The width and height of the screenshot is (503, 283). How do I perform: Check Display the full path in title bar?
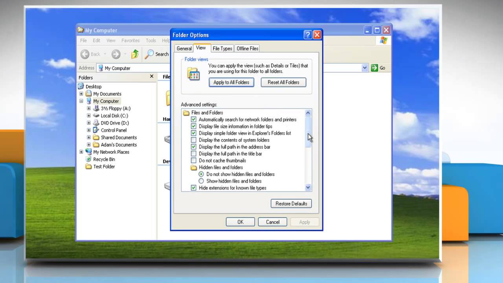pyautogui.click(x=193, y=154)
